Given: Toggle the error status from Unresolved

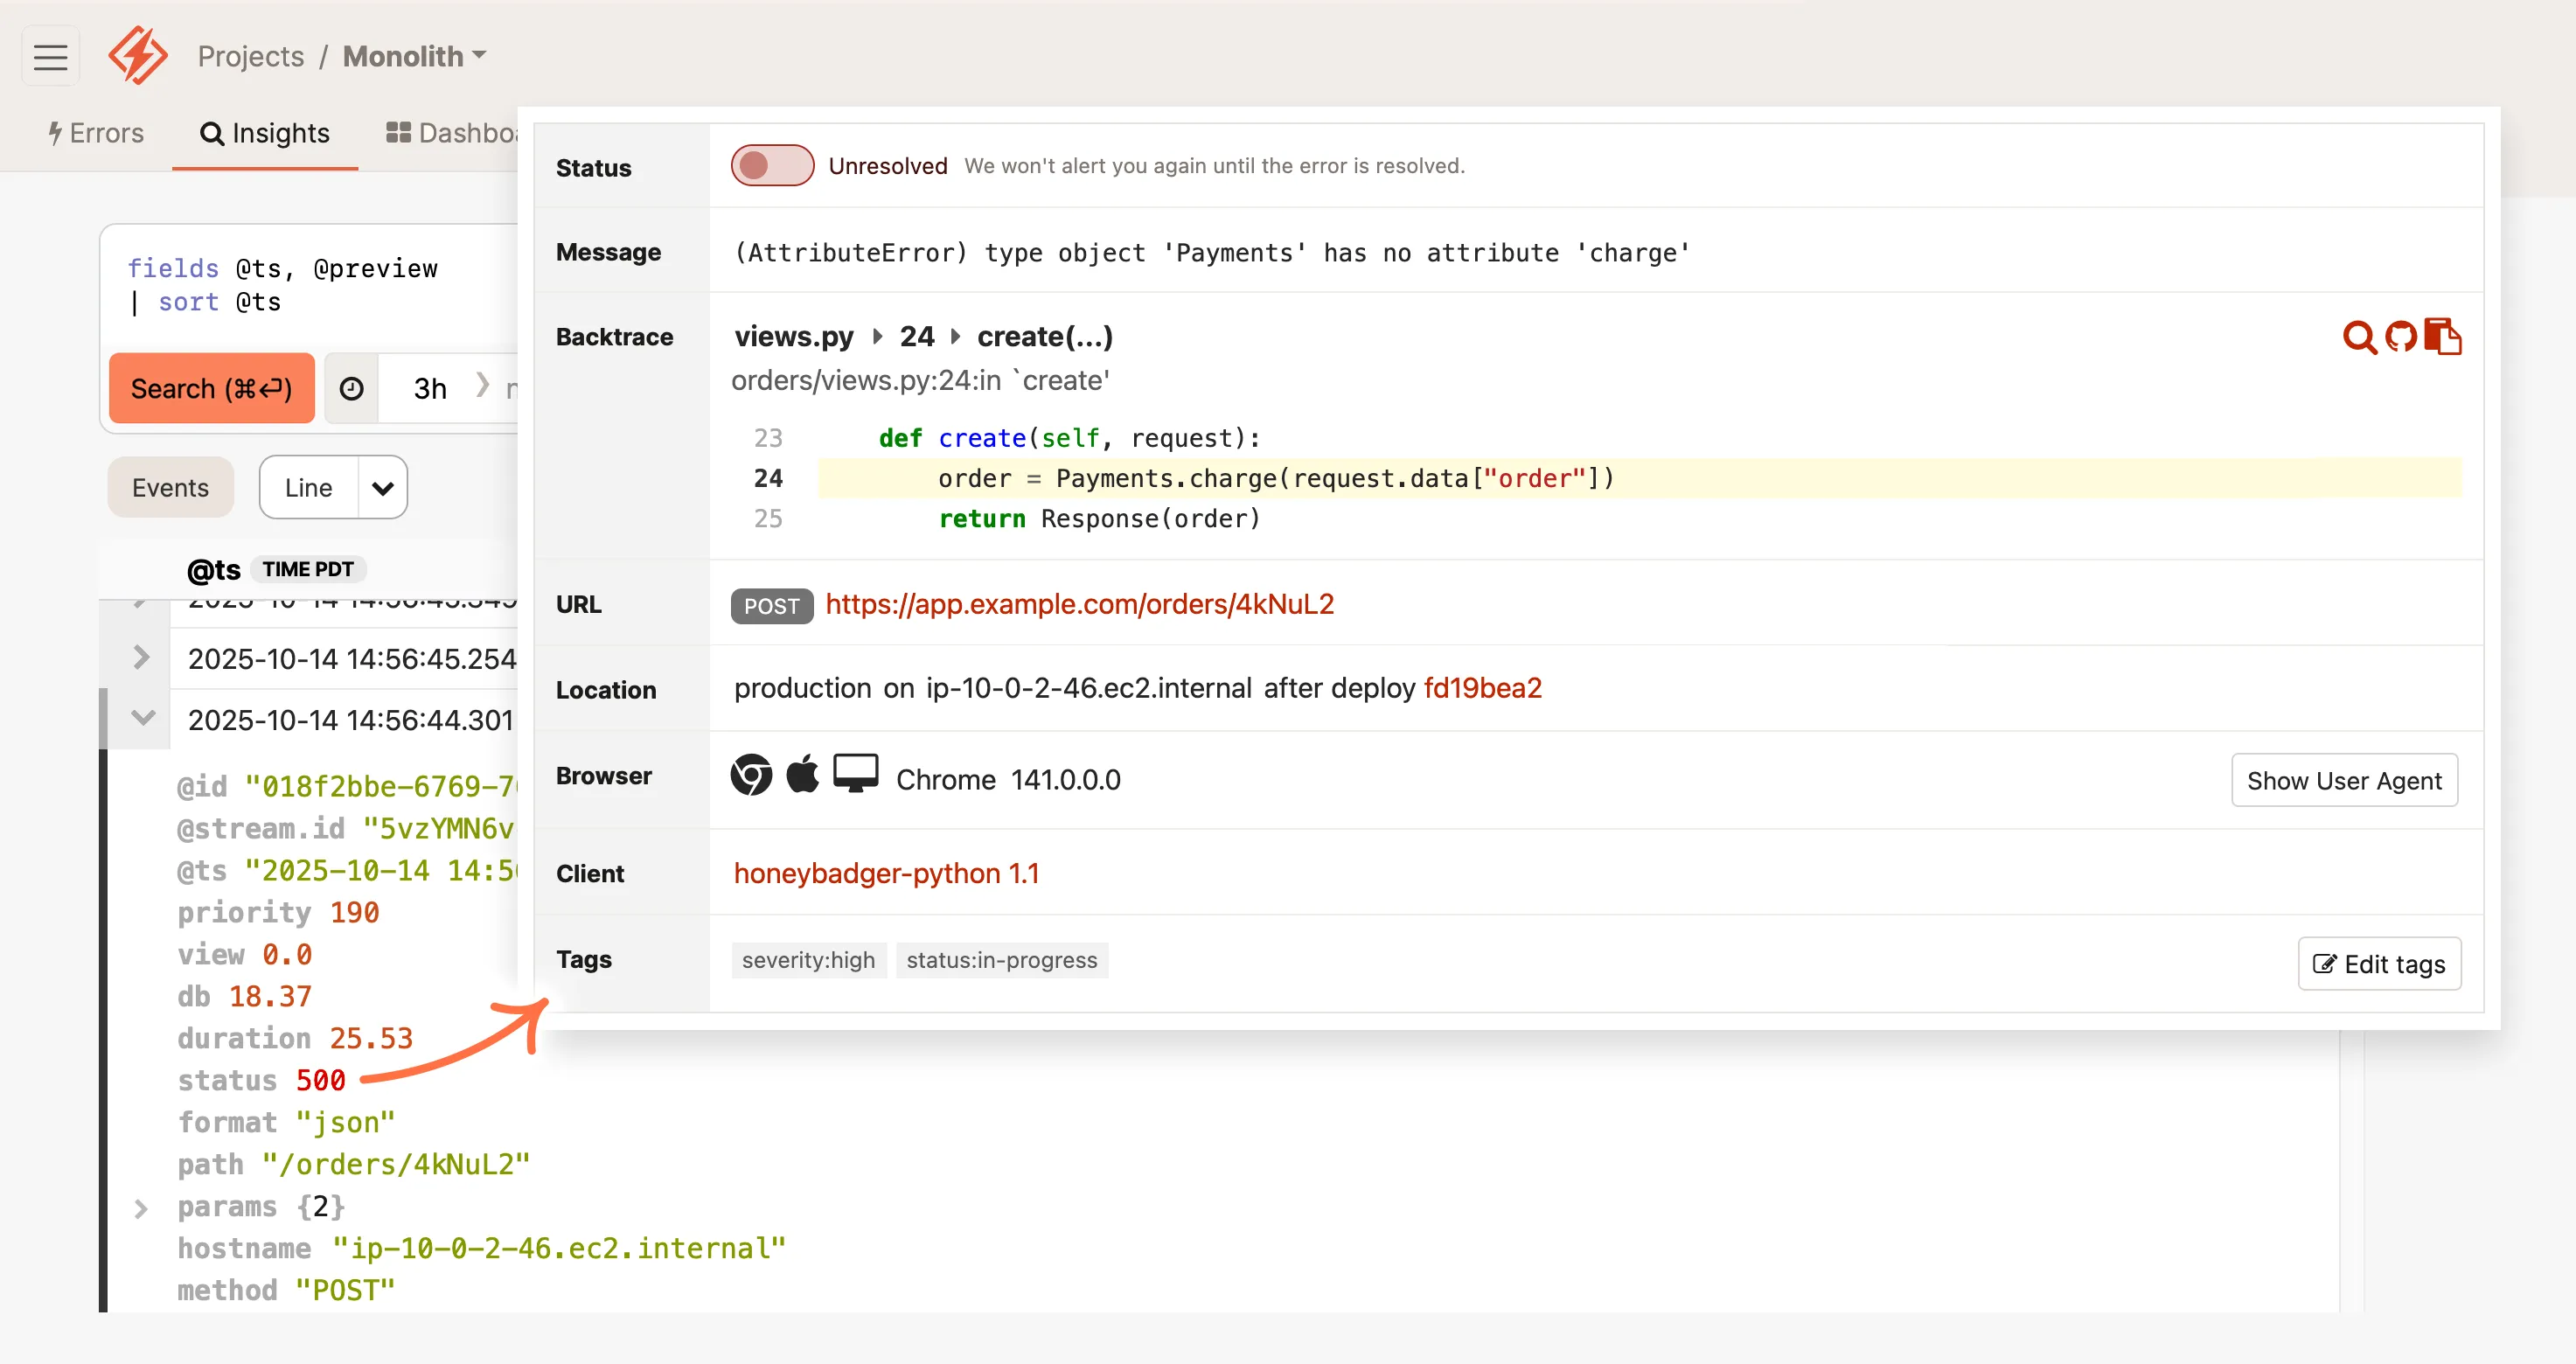Looking at the screenshot, I should (772, 165).
